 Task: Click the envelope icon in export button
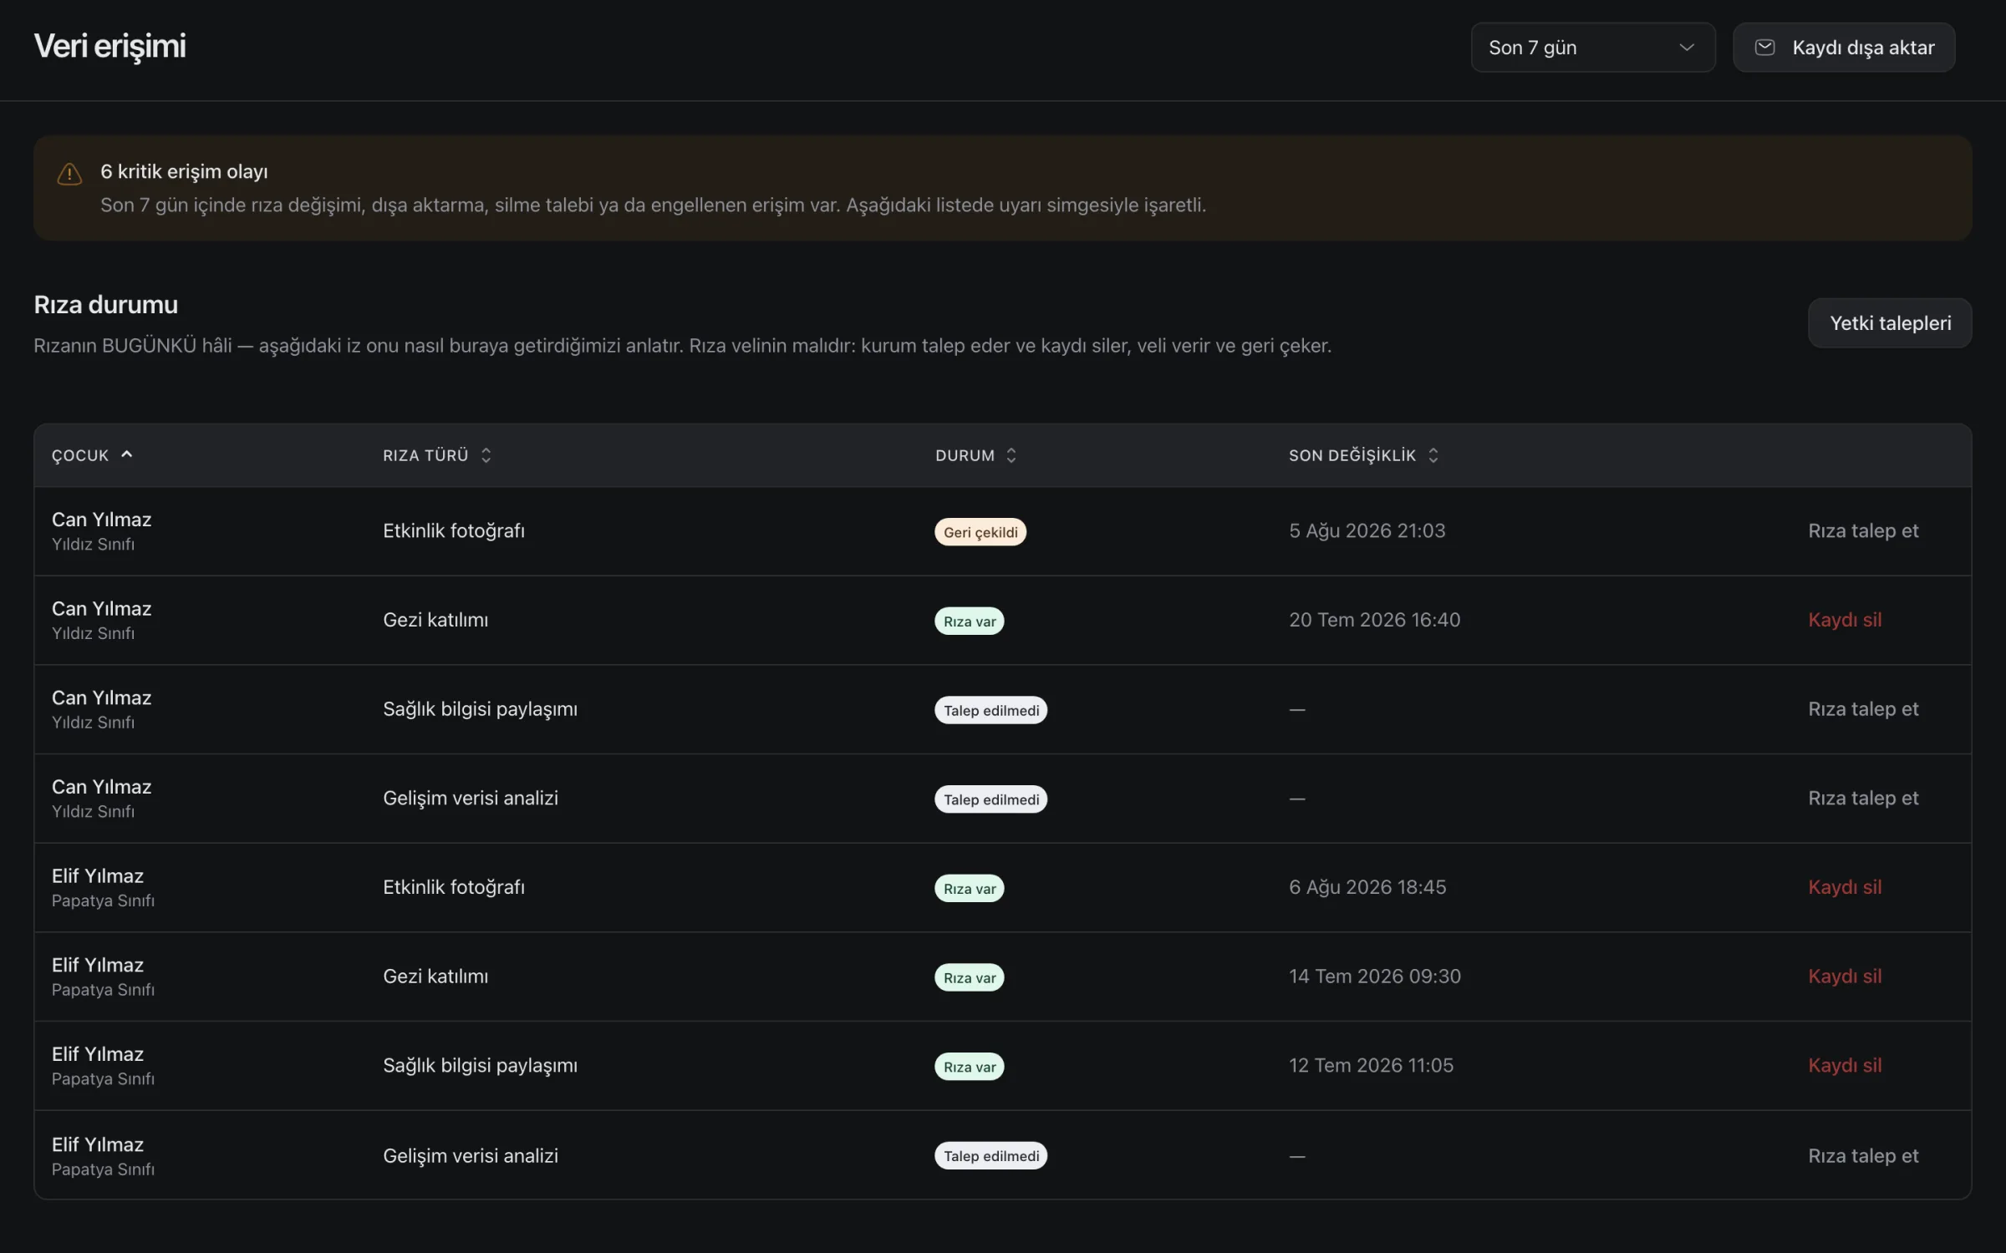point(1764,48)
